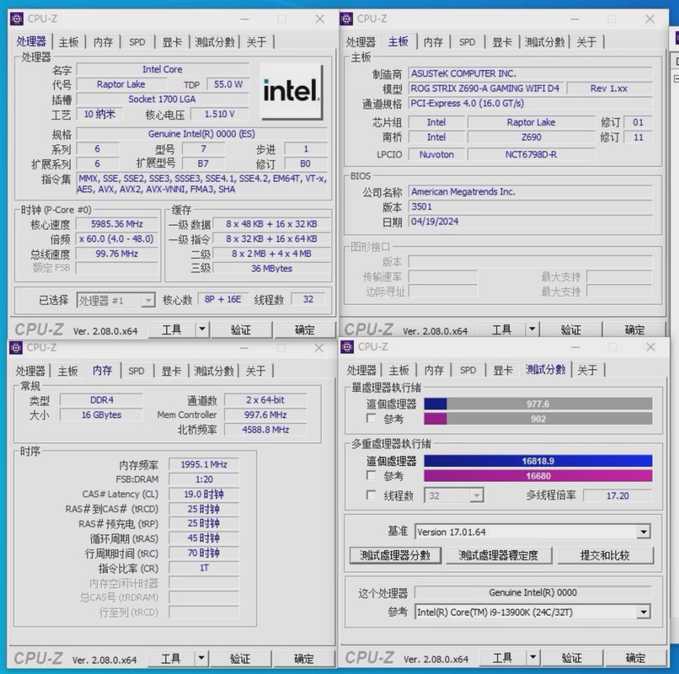Open 显卡 tab in motherboard window
Viewport: 679px width, 674px height.
click(x=502, y=42)
